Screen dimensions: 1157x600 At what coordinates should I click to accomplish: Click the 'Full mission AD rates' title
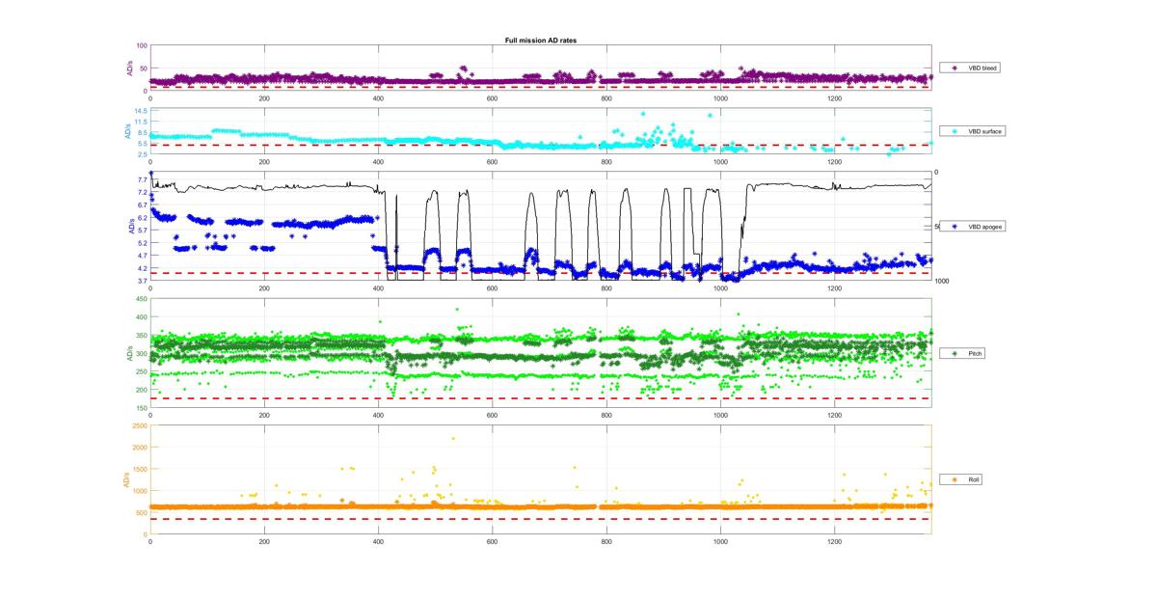point(540,40)
